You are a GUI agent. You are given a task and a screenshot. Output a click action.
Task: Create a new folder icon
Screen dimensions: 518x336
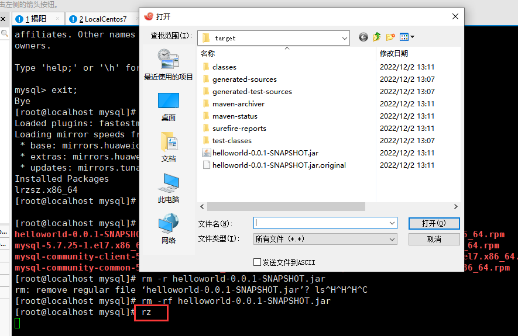click(x=390, y=37)
